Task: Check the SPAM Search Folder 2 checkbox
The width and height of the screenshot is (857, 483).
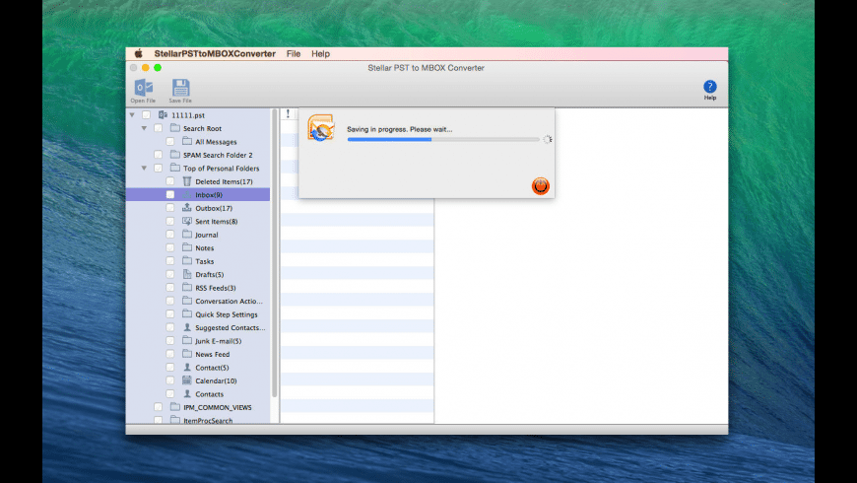Action: coord(158,155)
